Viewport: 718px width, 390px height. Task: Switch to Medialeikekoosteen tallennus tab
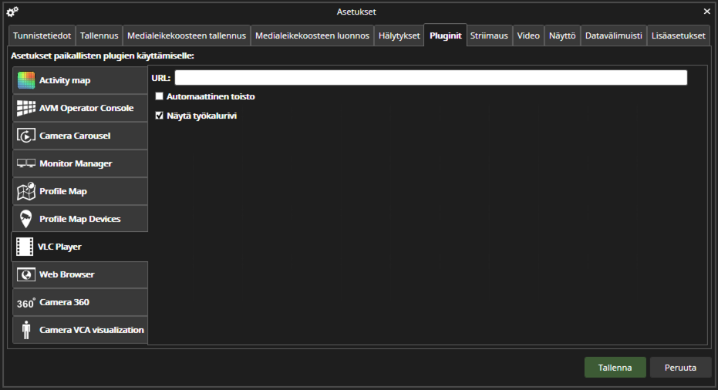tap(187, 36)
